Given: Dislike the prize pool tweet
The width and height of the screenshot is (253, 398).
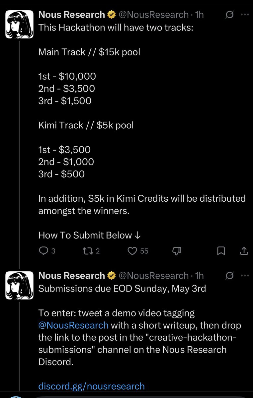Looking at the screenshot, I should pyautogui.click(x=176, y=251).
